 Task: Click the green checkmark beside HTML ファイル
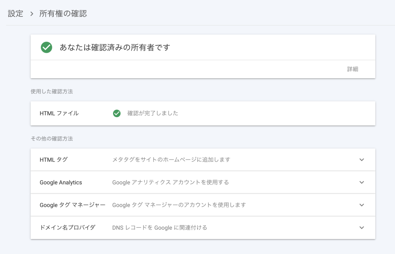point(116,113)
